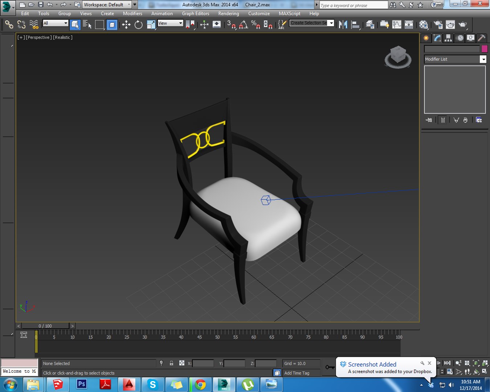Image resolution: width=490 pixels, height=392 pixels.
Task: Activate the Select and Uniform Scale tool
Action: (151, 24)
